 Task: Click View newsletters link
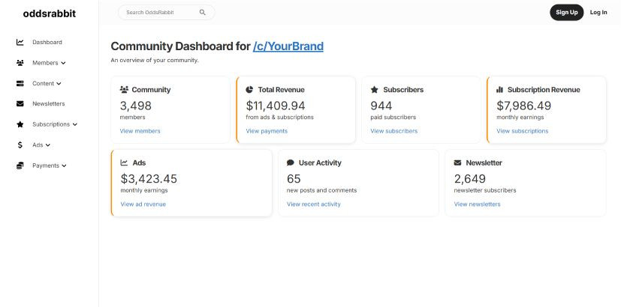478,204
